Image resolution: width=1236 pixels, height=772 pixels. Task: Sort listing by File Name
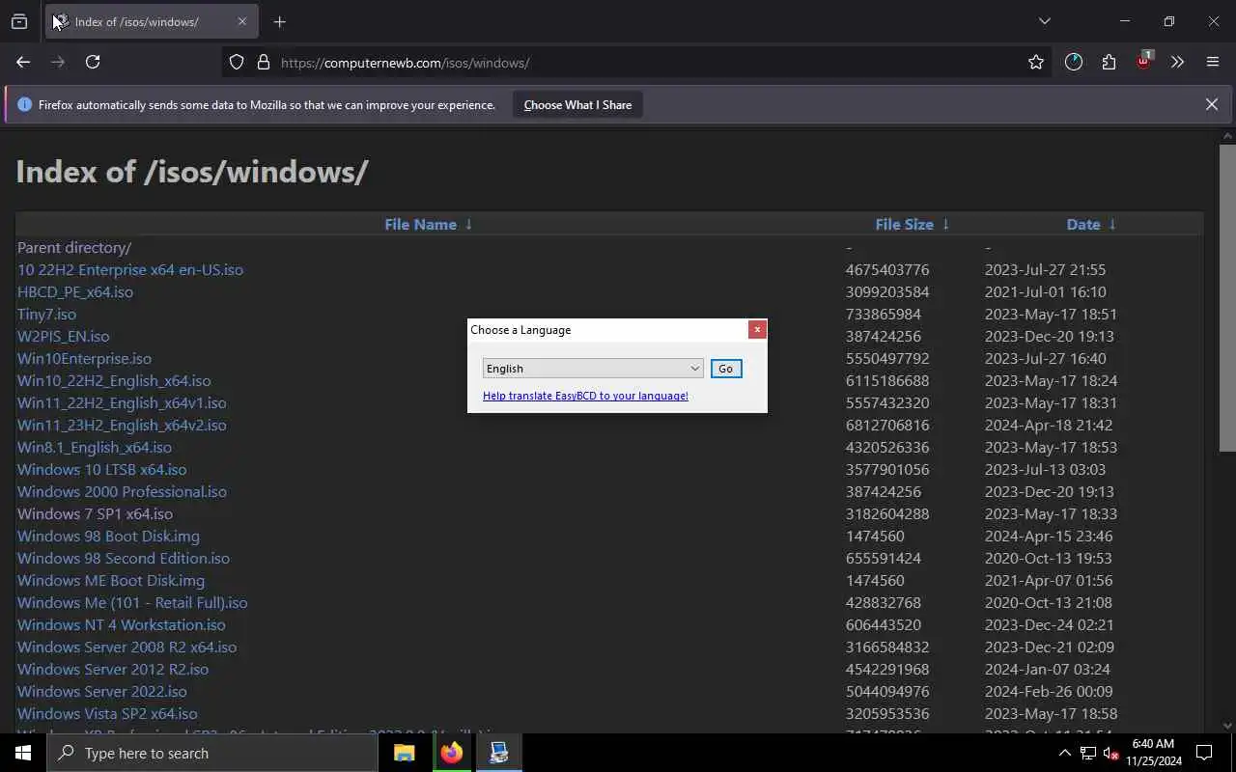[420, 224]
